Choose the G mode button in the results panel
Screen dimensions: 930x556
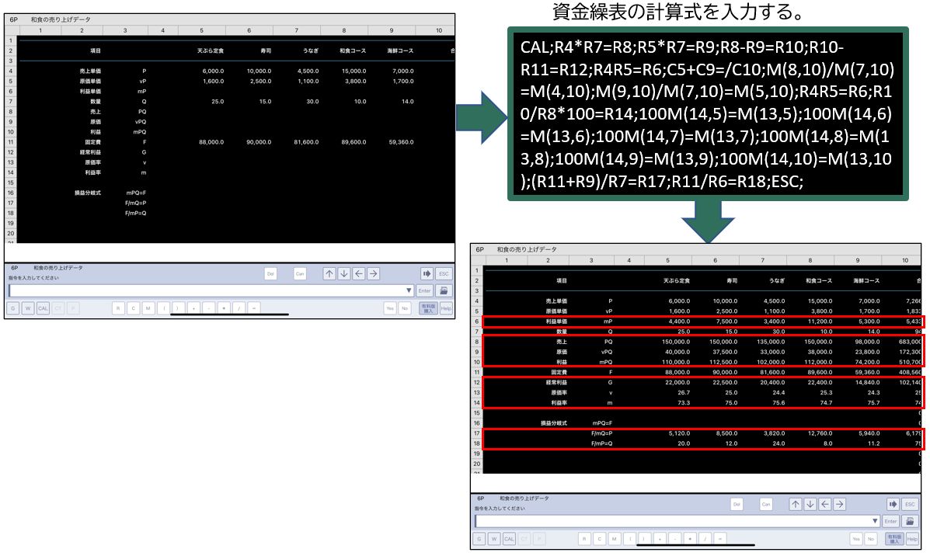click(479, 538)
